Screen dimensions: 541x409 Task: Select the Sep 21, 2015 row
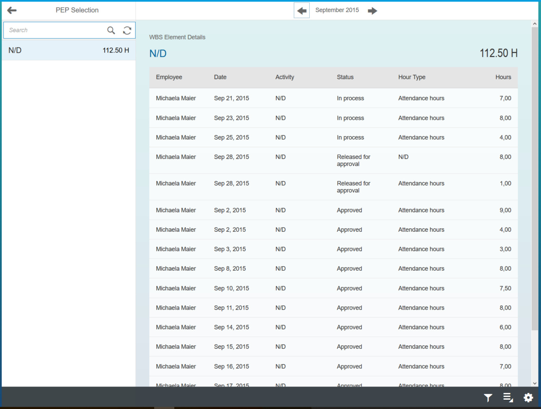(x=333, y=98)
